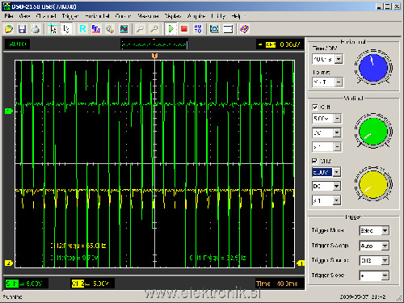The height and width of the screenshot is (303, 404).
Task: Open the Trigger Slope dropdown
Action: point(385,276)
